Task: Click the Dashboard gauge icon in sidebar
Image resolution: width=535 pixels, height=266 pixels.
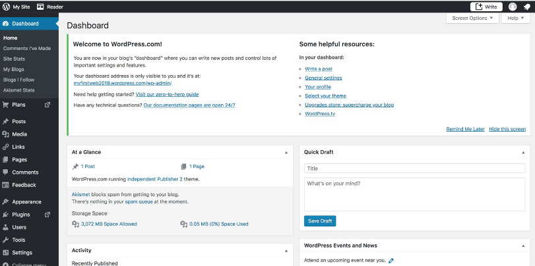Action: click(5, 24)
